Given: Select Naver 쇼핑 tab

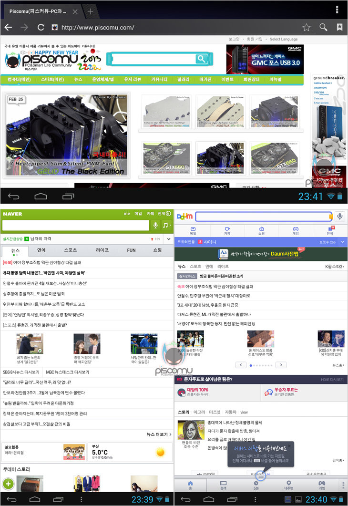Looking at the screenshot, I should 157,250.
